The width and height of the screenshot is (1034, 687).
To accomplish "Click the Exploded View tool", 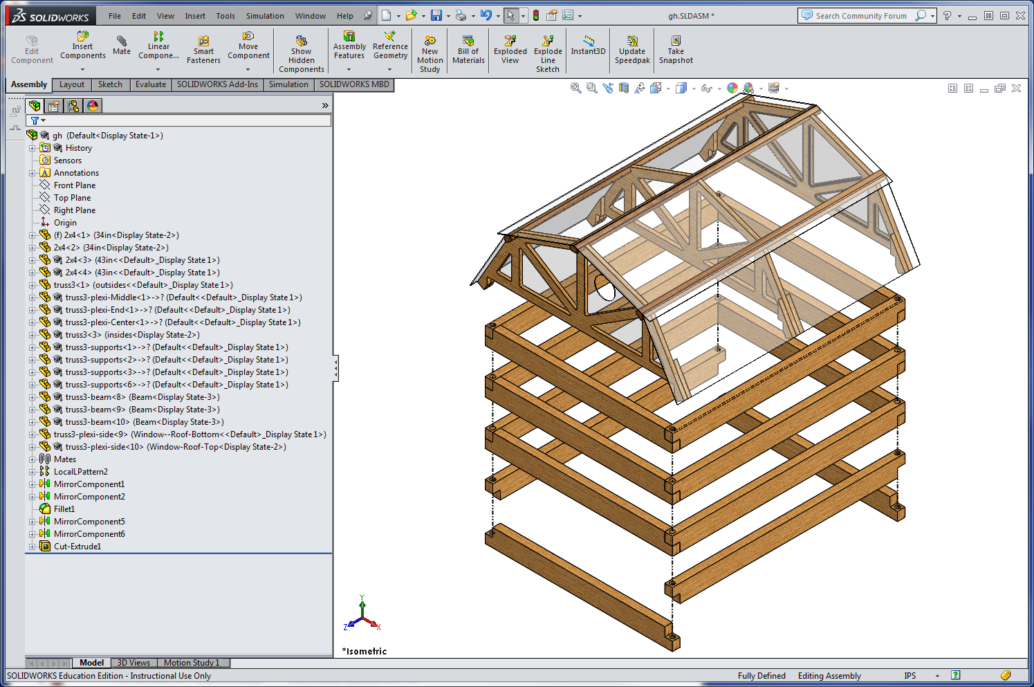I will pyautogui.click(x=510, y=50).
